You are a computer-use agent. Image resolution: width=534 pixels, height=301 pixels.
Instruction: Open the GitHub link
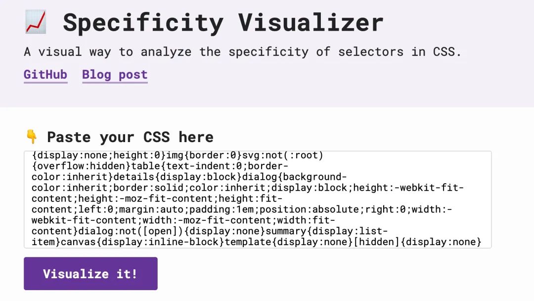pos(45,75)
